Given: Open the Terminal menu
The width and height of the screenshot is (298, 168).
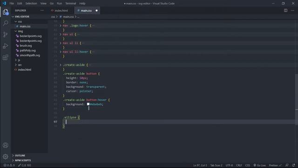Looking at the screenshot, I should click(x=70, y=3).
